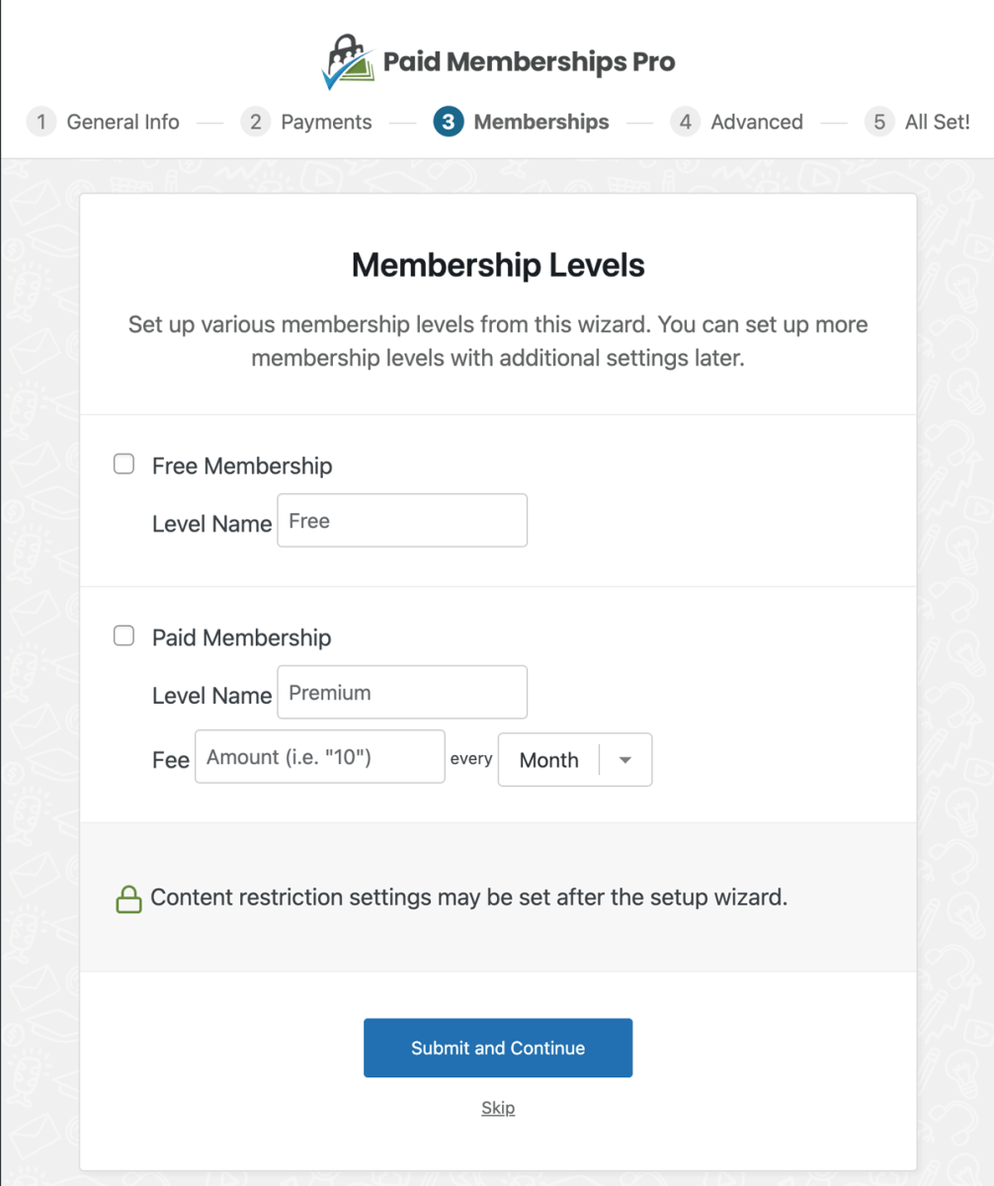Go to the General Info step
The image size is (994, 1186).
tap(123, 123)
